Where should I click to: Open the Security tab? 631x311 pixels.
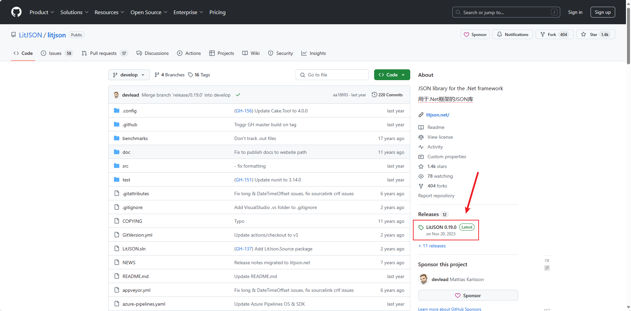point(280,53)
